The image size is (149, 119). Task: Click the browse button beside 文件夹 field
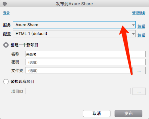tap(139, 70)
